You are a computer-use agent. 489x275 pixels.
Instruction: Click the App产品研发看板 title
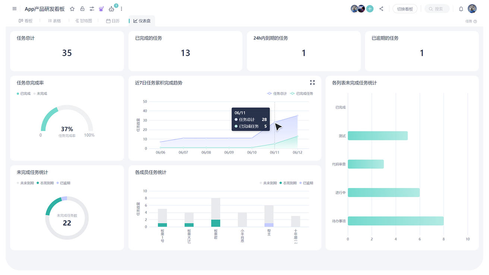[x=44, y=9]
